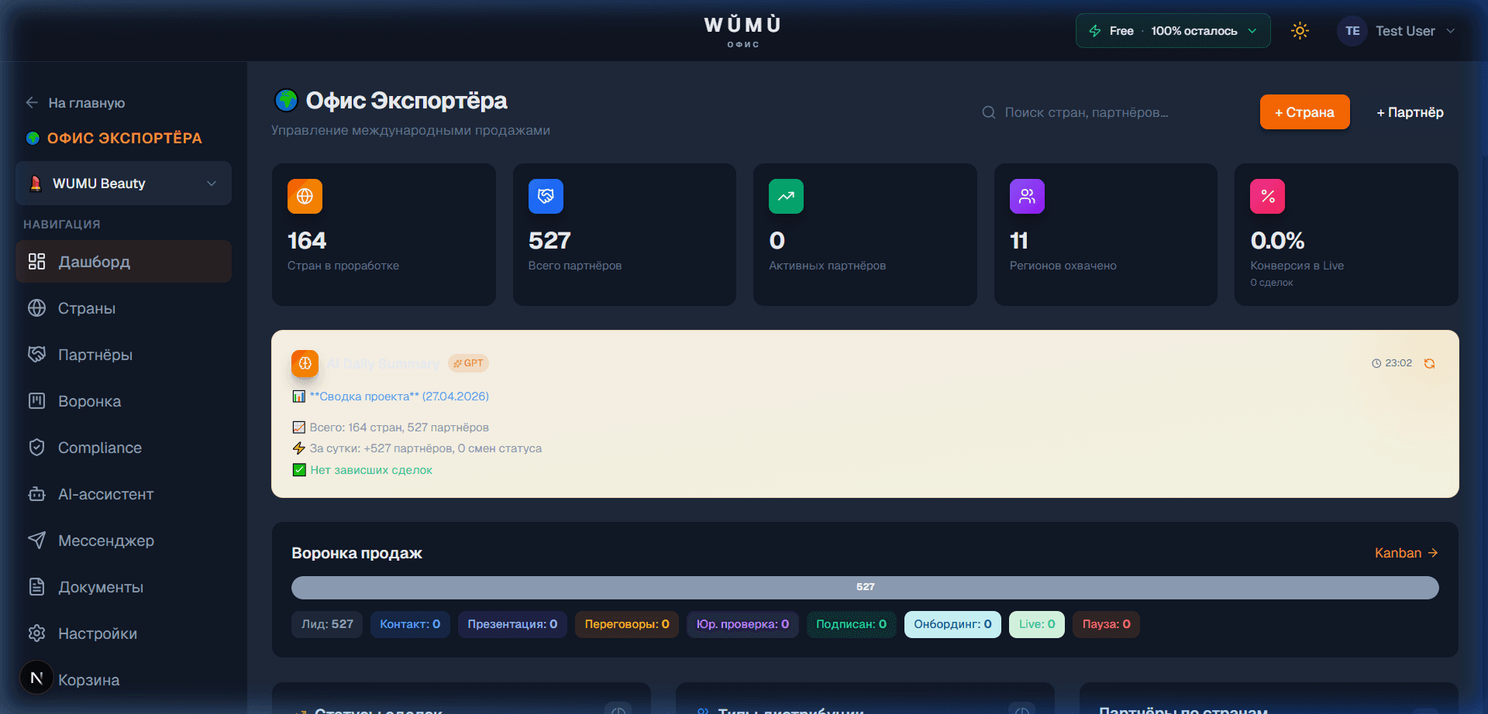Click the percent icon on conversion card
The image size is (1488, 714).
pyautogui.click(x=1267, y=197)
